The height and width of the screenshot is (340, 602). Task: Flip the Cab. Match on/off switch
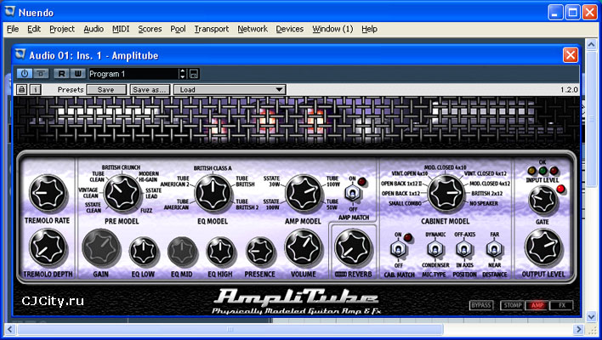pyautogui.click(x=398, y=250)
